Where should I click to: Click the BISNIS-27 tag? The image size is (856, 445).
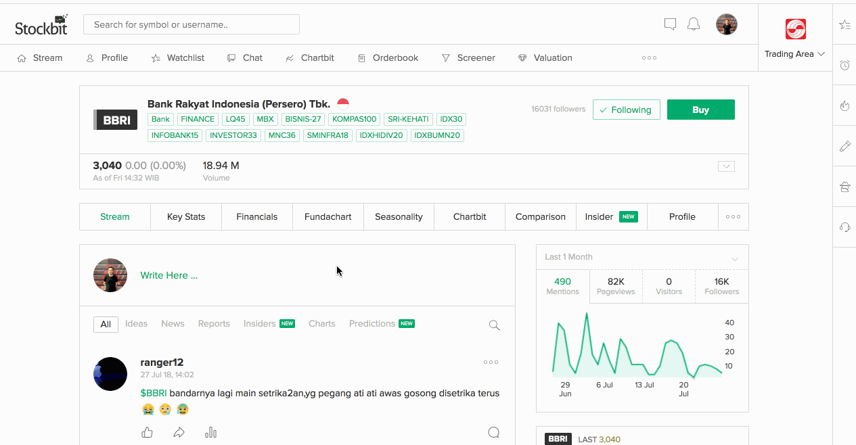pos(302,119)
